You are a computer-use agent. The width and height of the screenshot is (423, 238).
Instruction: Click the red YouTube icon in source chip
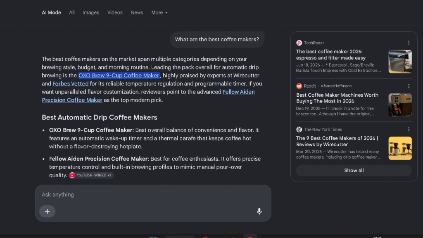[72, 175]
